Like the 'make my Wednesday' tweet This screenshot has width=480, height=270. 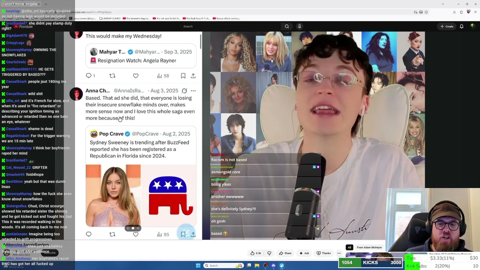(136, 76)
